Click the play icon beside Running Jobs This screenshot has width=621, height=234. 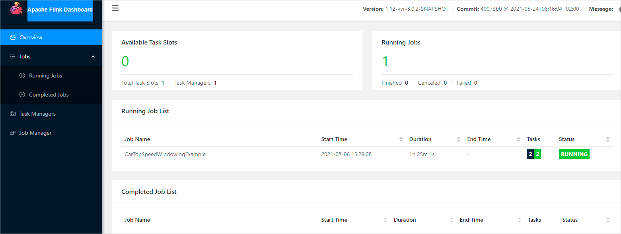coord(22,75)
